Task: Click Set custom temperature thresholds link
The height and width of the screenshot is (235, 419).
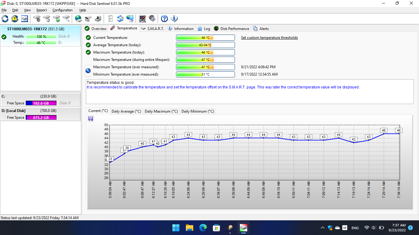Action: pyautogui.click(x=269, y=38)
